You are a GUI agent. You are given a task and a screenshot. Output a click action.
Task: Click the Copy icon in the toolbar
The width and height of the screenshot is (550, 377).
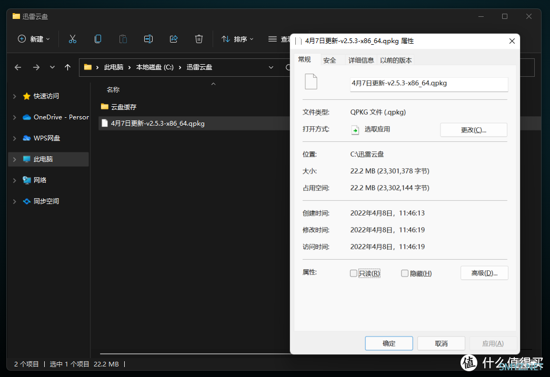pyautogui.click(x=98, y=39)
